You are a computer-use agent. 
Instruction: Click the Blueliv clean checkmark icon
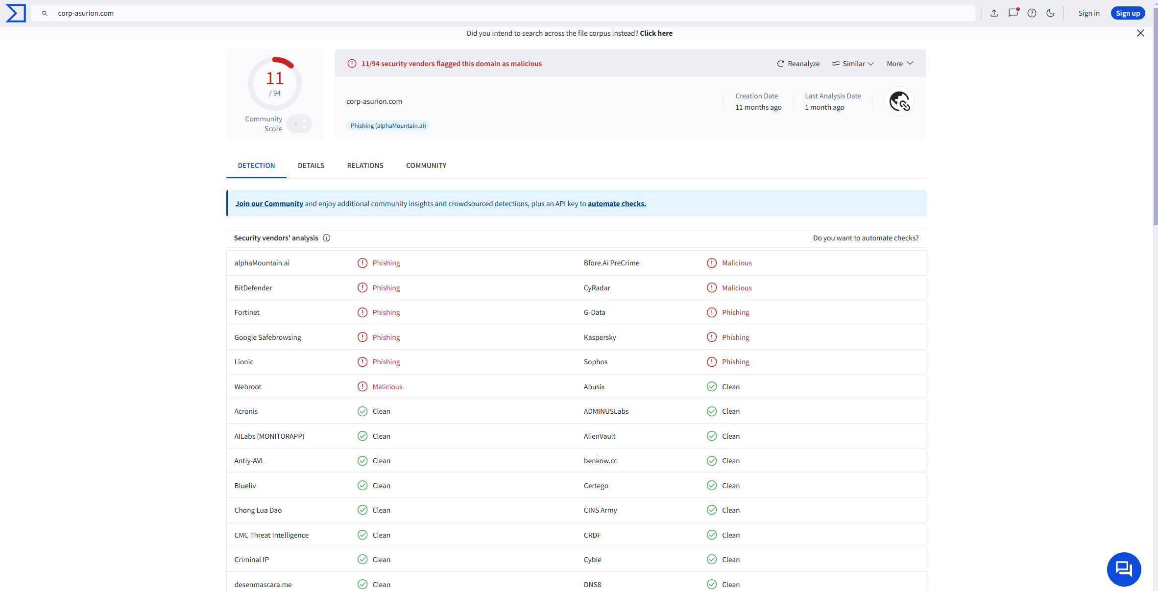[362, 486]
